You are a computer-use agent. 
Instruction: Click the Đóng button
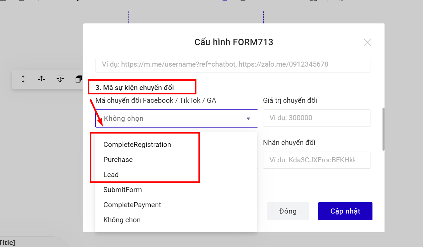coord(288,211)
